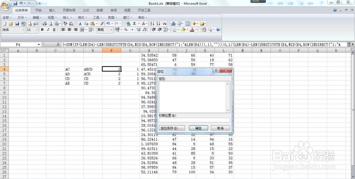Select row header 10
The image size is (355, 179).
coord(4,97)
